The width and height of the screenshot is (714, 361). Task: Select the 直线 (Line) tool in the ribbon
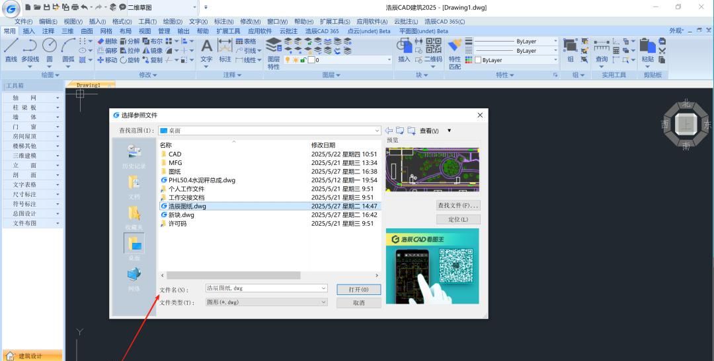click(11, 50)
